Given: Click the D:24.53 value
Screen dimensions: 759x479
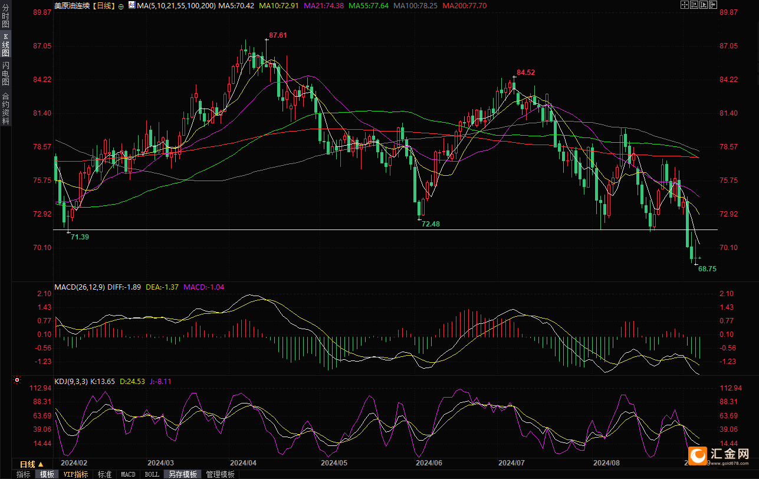Looking at the screenshot, I should coord(133,382).
